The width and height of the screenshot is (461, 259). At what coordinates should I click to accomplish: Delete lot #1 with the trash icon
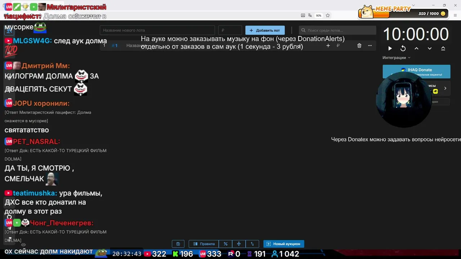pos(359,46)
